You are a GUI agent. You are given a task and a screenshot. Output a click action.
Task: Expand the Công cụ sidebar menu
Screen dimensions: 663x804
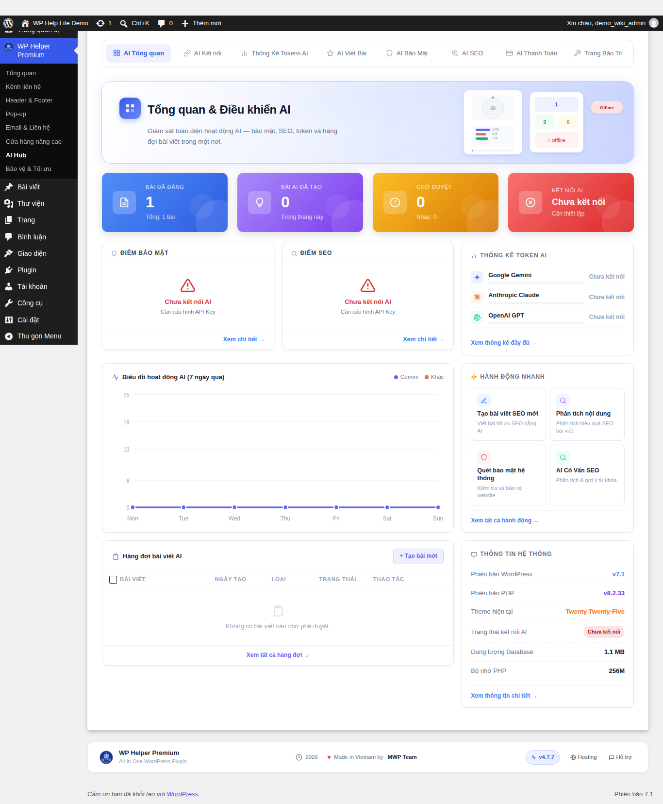click(x=39, y=303)
